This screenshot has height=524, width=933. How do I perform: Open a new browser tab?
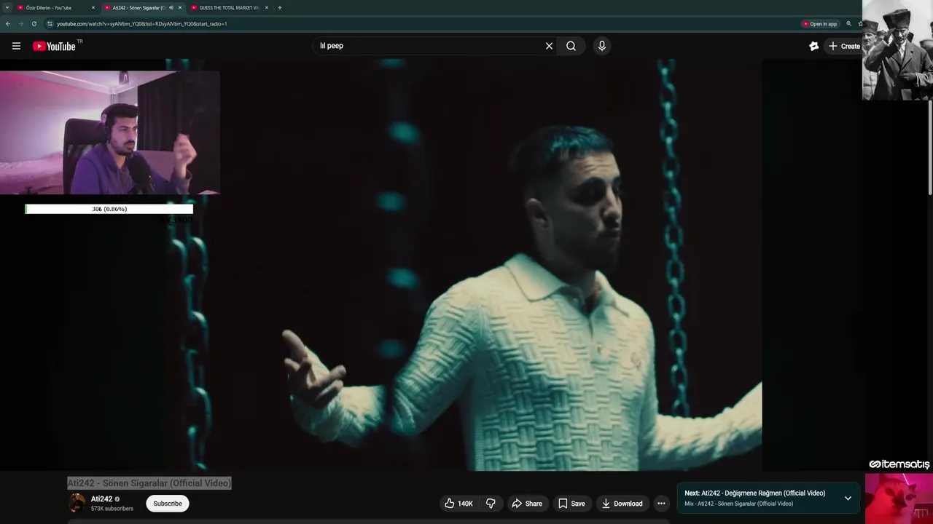tap(280, 7)
